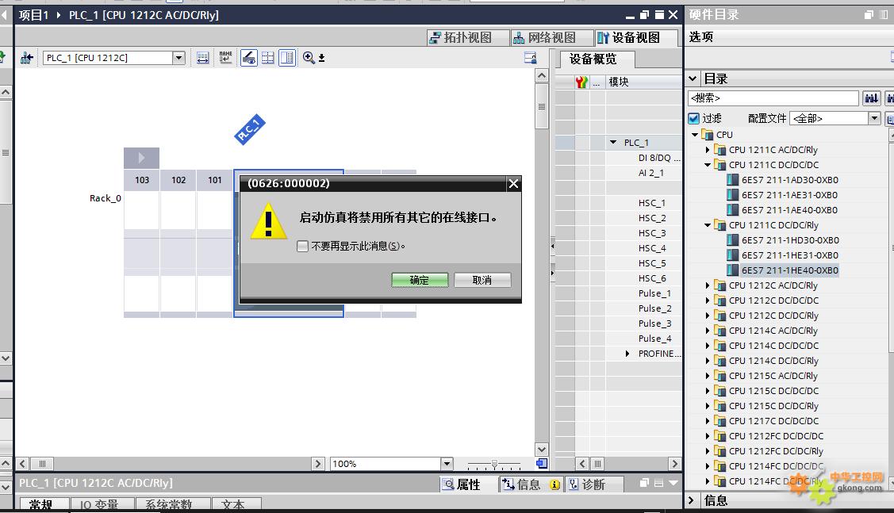Image resolution: width=894 pixels, height=513 pixels.
Task: Open the 100% zoom level dropdown
Action: click(x=447, y=463)
